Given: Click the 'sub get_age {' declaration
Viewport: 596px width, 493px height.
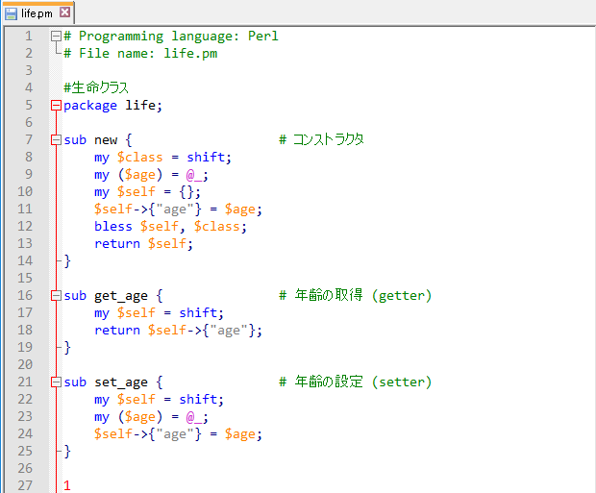Looking at the screenshot, I should (113, 296).
